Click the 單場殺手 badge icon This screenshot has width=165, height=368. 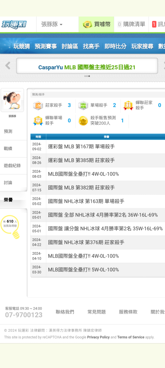(83, 105)
